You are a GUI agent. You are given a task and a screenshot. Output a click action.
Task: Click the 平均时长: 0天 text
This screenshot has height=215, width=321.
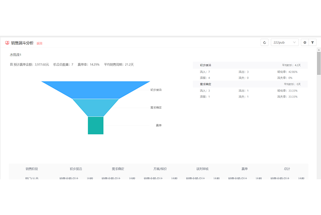[293, 84]
